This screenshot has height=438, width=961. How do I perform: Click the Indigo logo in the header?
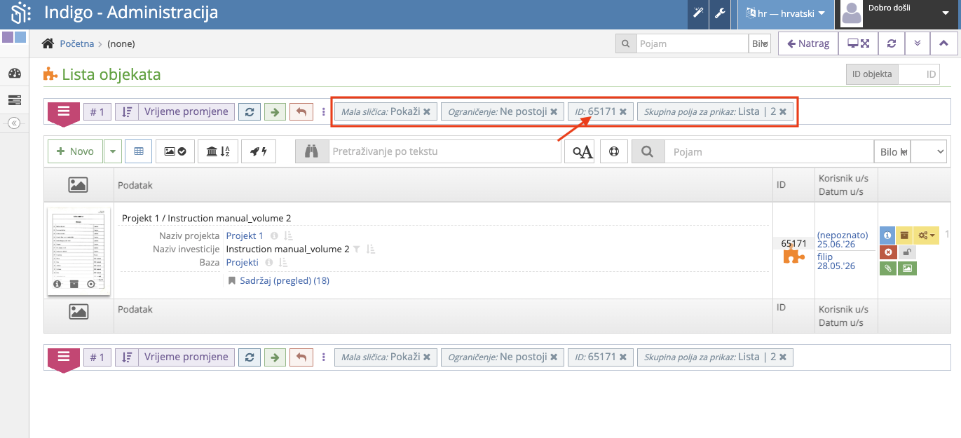(x=21, y=13)
